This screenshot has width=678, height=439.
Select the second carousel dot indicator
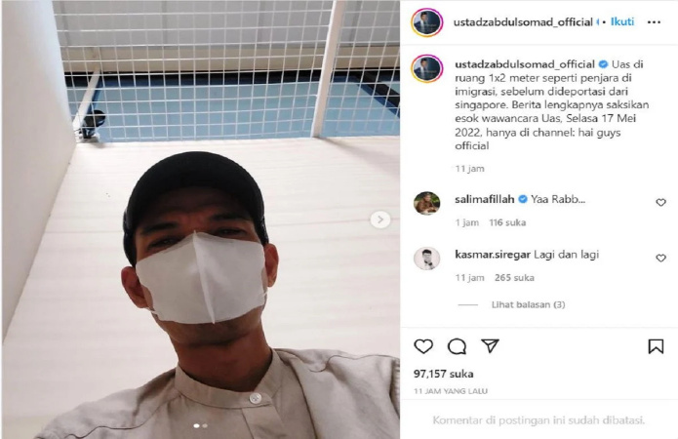click(205, 425)
